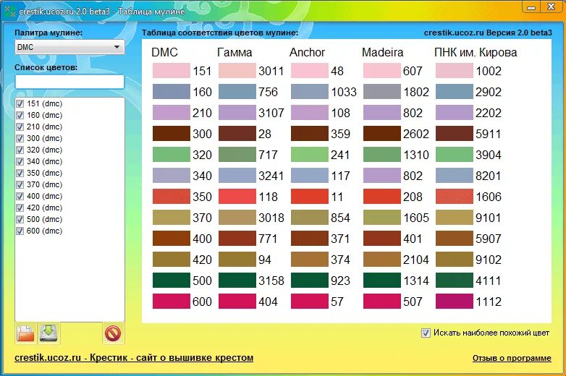Click the DMC 300 brown swatch
Image resolution: width=566 pixels, height=376 pixels.
[x=171, y=133]
